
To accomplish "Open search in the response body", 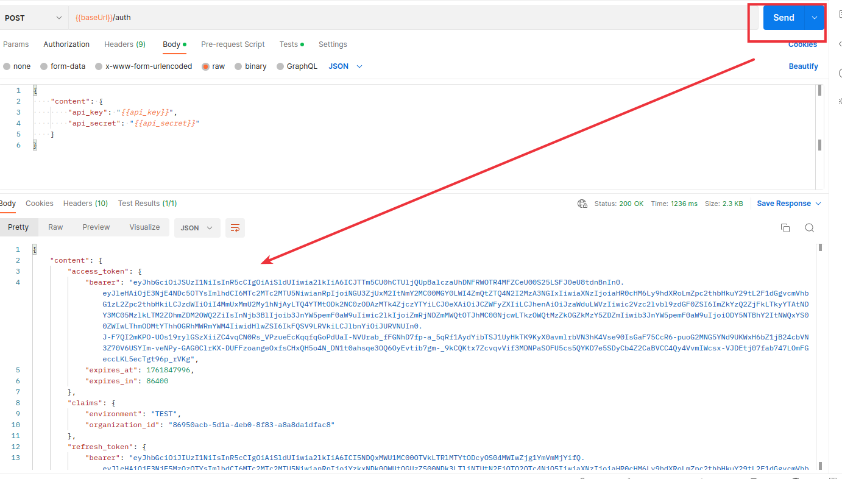I will 809,228.
